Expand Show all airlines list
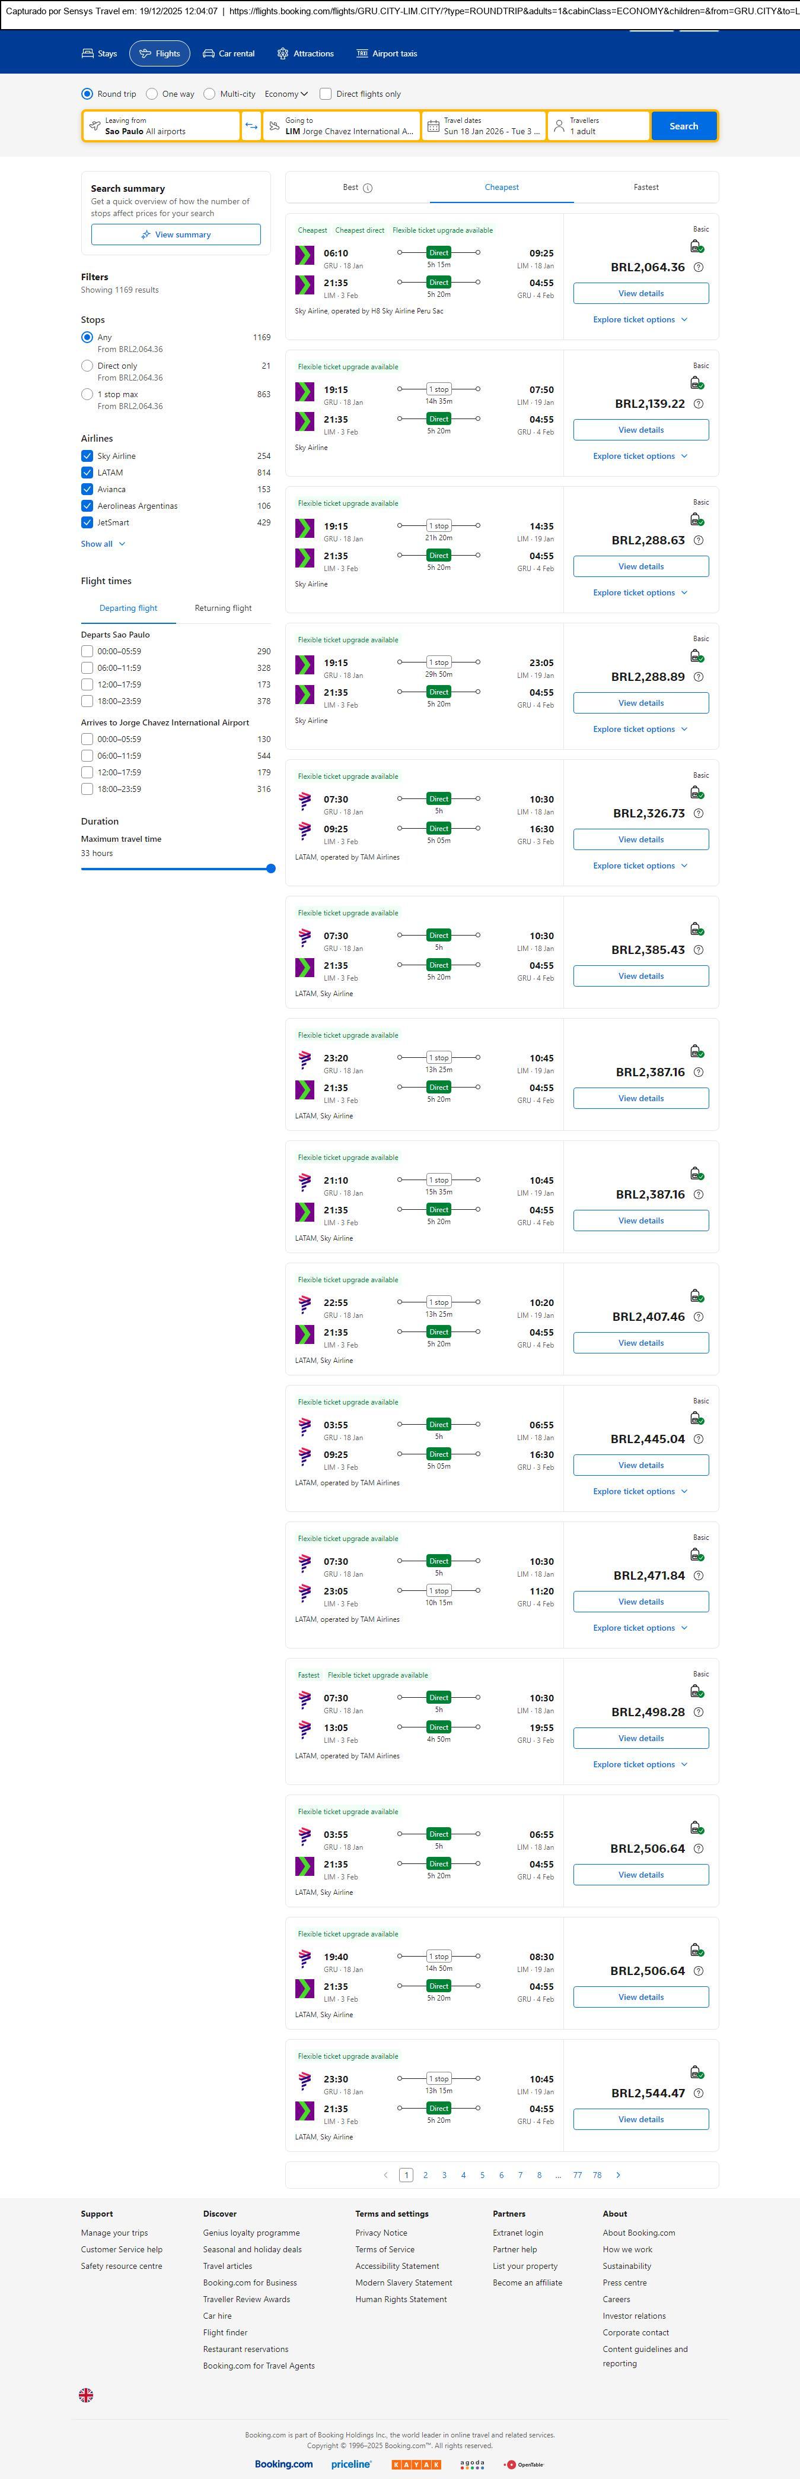This screenshot has width=800, height=2479. point(103,544)
